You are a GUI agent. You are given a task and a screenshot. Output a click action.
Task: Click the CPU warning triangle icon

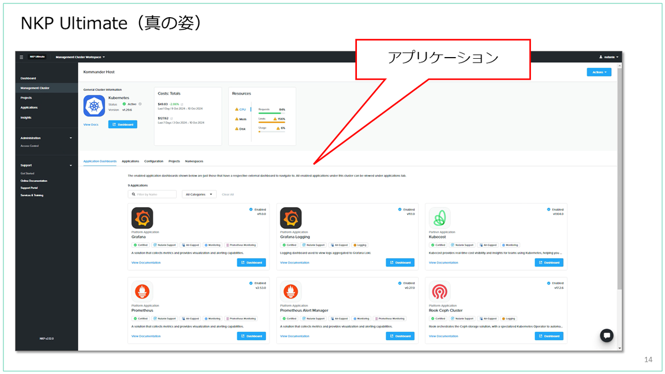[237, 109]
